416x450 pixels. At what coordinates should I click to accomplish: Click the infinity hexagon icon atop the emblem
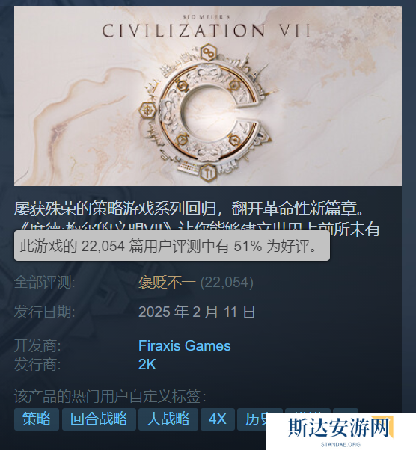pyautogui.click(x=208, y=52)
